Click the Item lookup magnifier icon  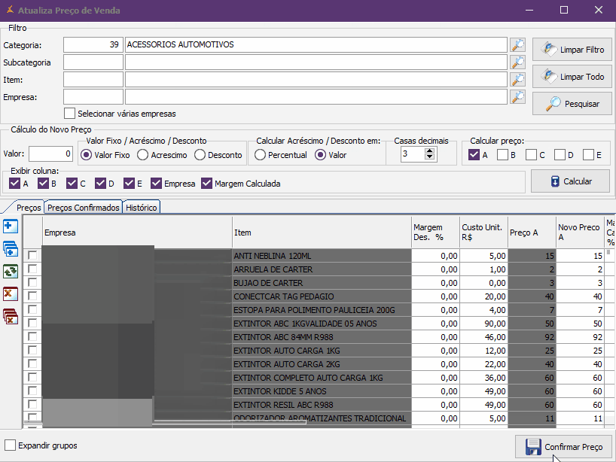pyautogui.click(x=517, y=80)
